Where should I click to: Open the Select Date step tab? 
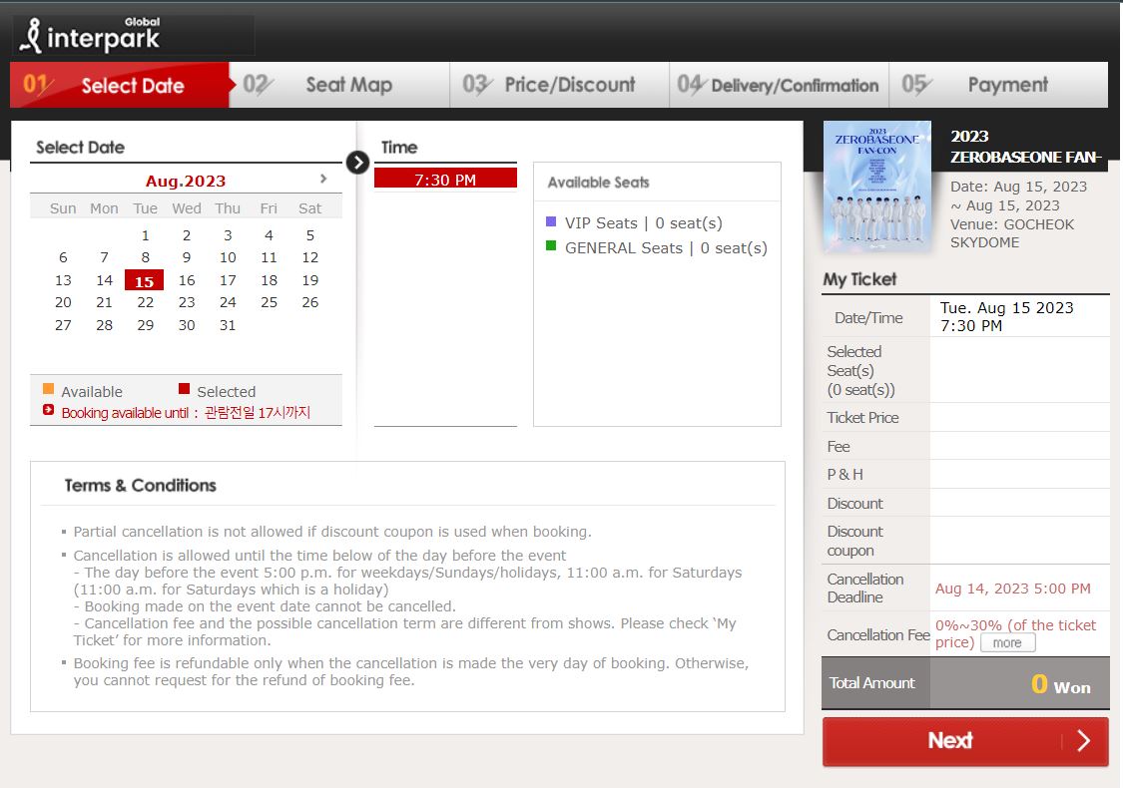point(120,85)
